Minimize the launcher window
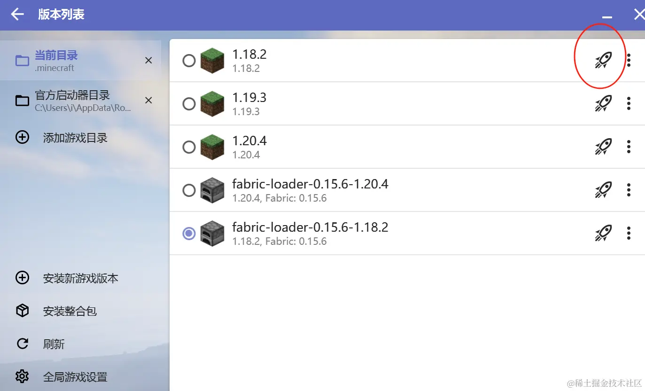 point(607,17)
